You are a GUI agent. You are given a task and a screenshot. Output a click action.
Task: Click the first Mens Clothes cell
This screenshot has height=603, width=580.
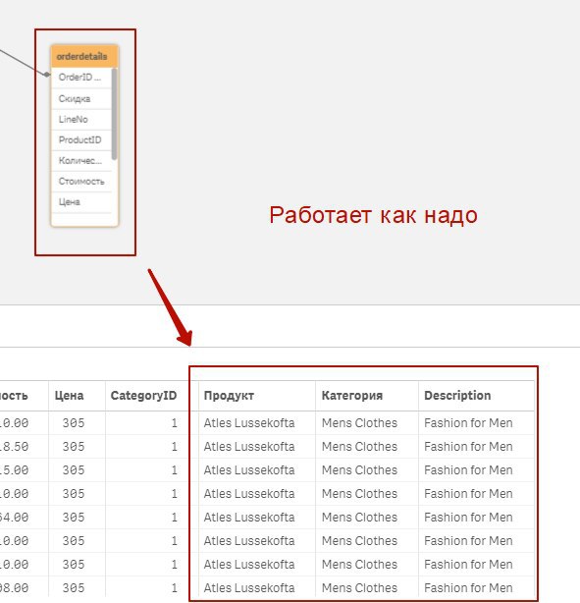click(x=367, y=423)
